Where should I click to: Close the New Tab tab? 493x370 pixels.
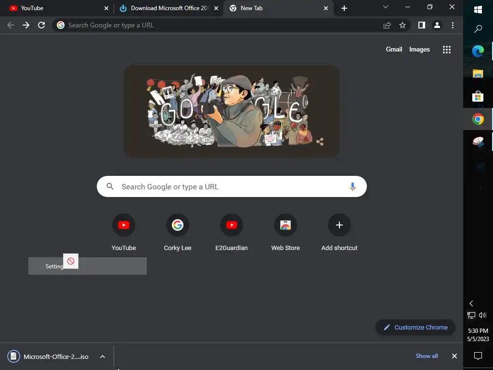[x=326, y=8]
